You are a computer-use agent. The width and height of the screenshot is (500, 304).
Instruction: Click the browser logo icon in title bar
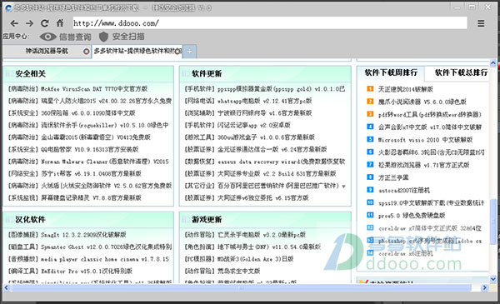tap(8, 7)
